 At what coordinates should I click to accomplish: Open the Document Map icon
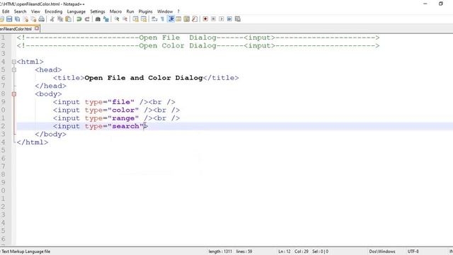click(187, 19)
